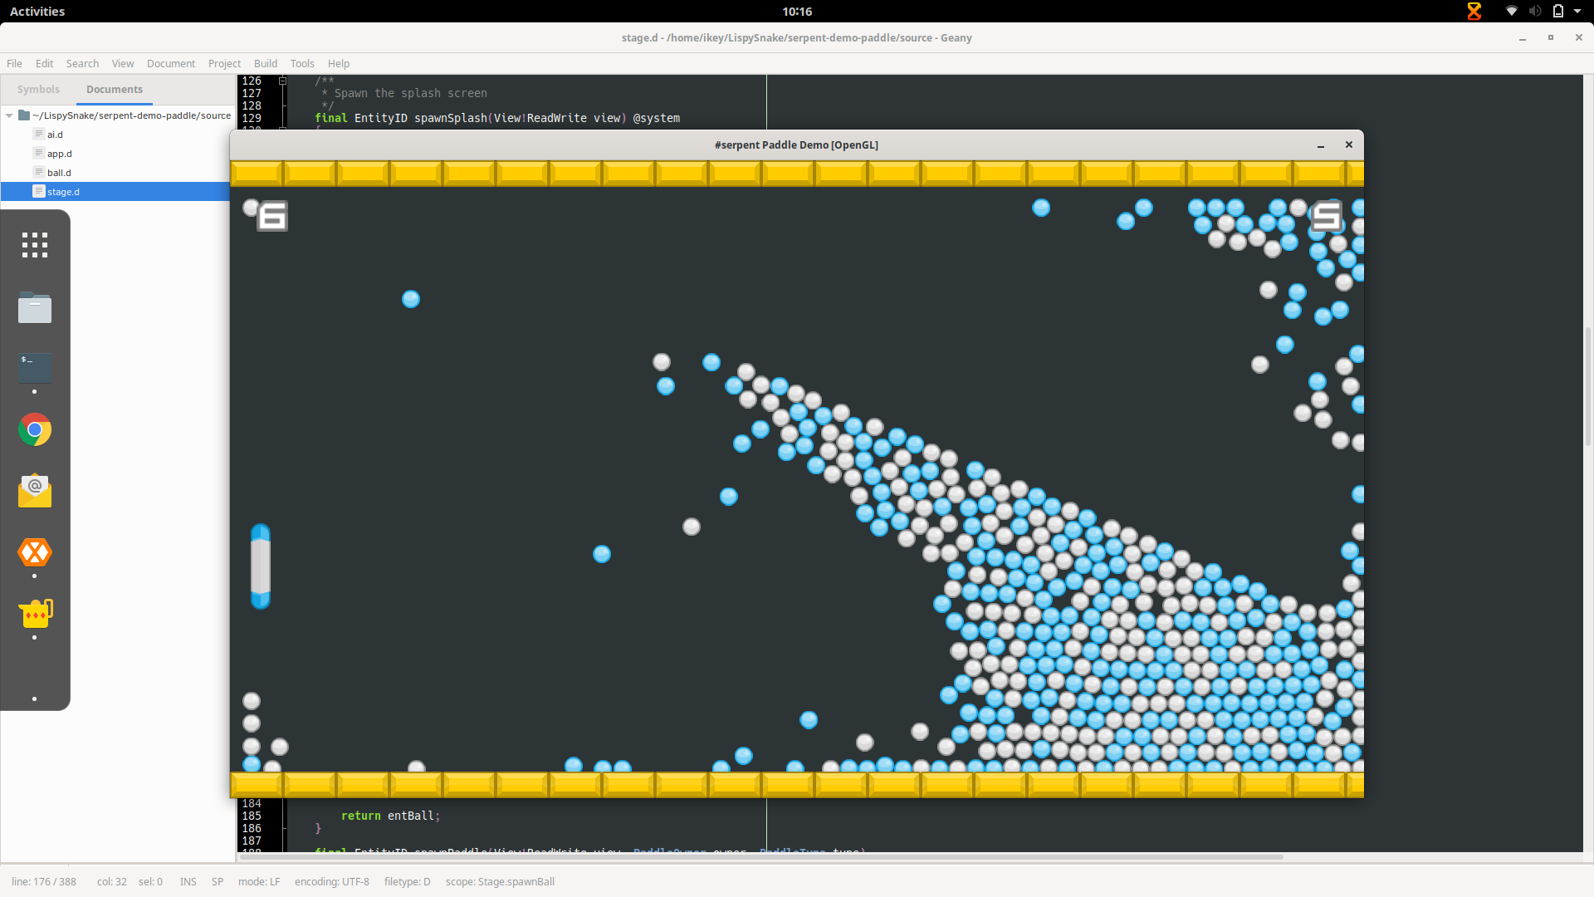Click the 'col: 32' status entry
Viewport: 1594px width, 897px height.
(x=112, y=882)
